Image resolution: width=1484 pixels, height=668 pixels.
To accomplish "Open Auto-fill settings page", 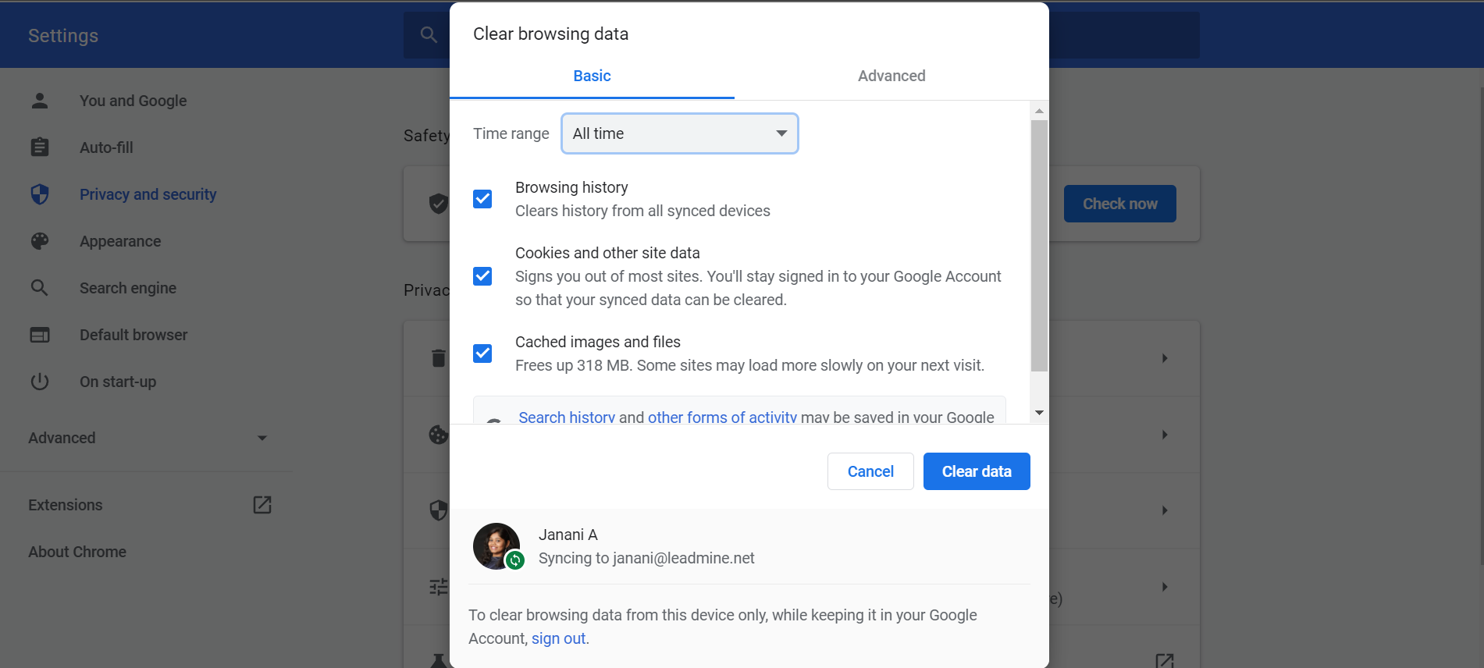I will (106, 147).
